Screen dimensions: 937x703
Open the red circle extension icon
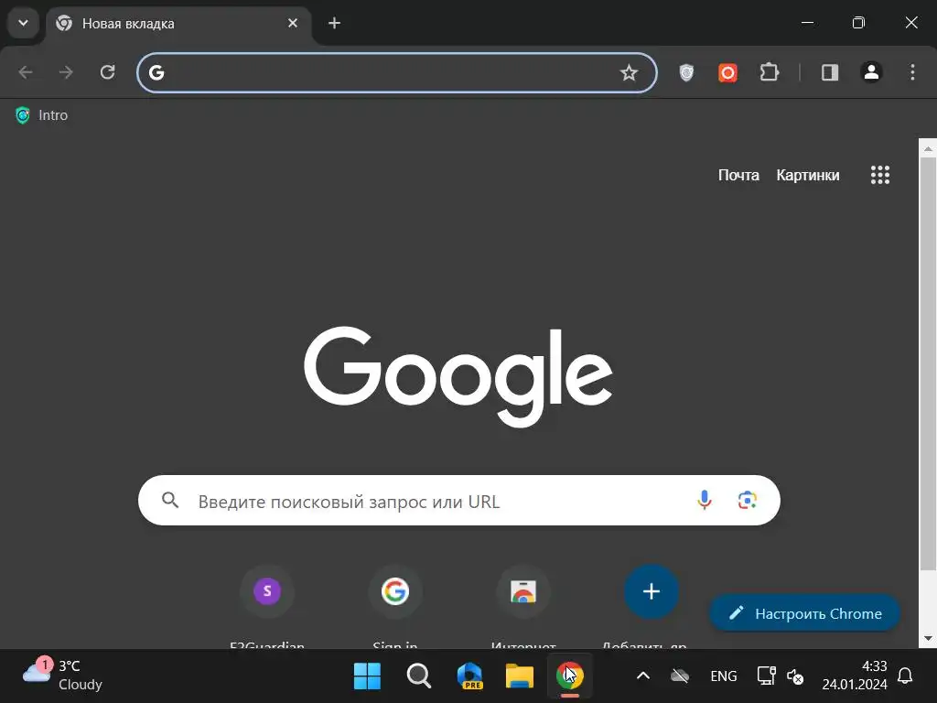pyautogui.click(x=727, y=73)
